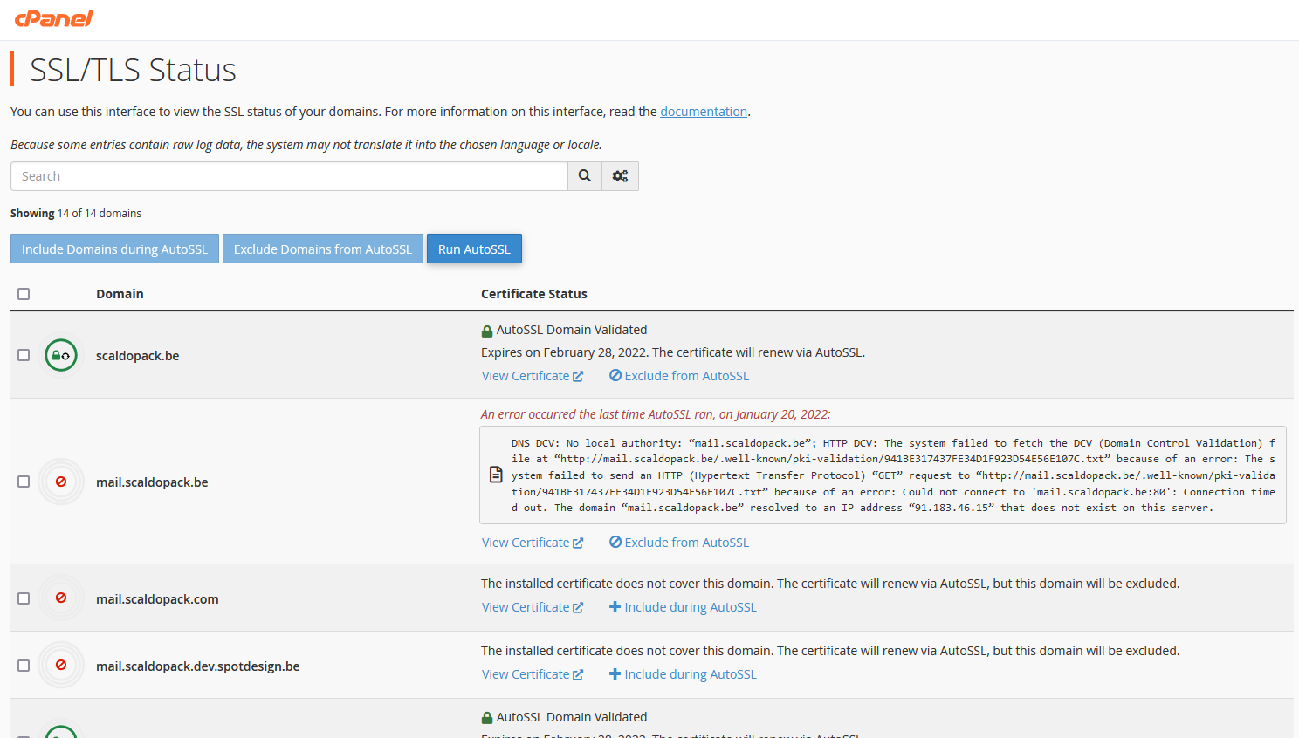View Certificate for scaldopack.be
The image size is (1299, 738).
pos(533,376)
